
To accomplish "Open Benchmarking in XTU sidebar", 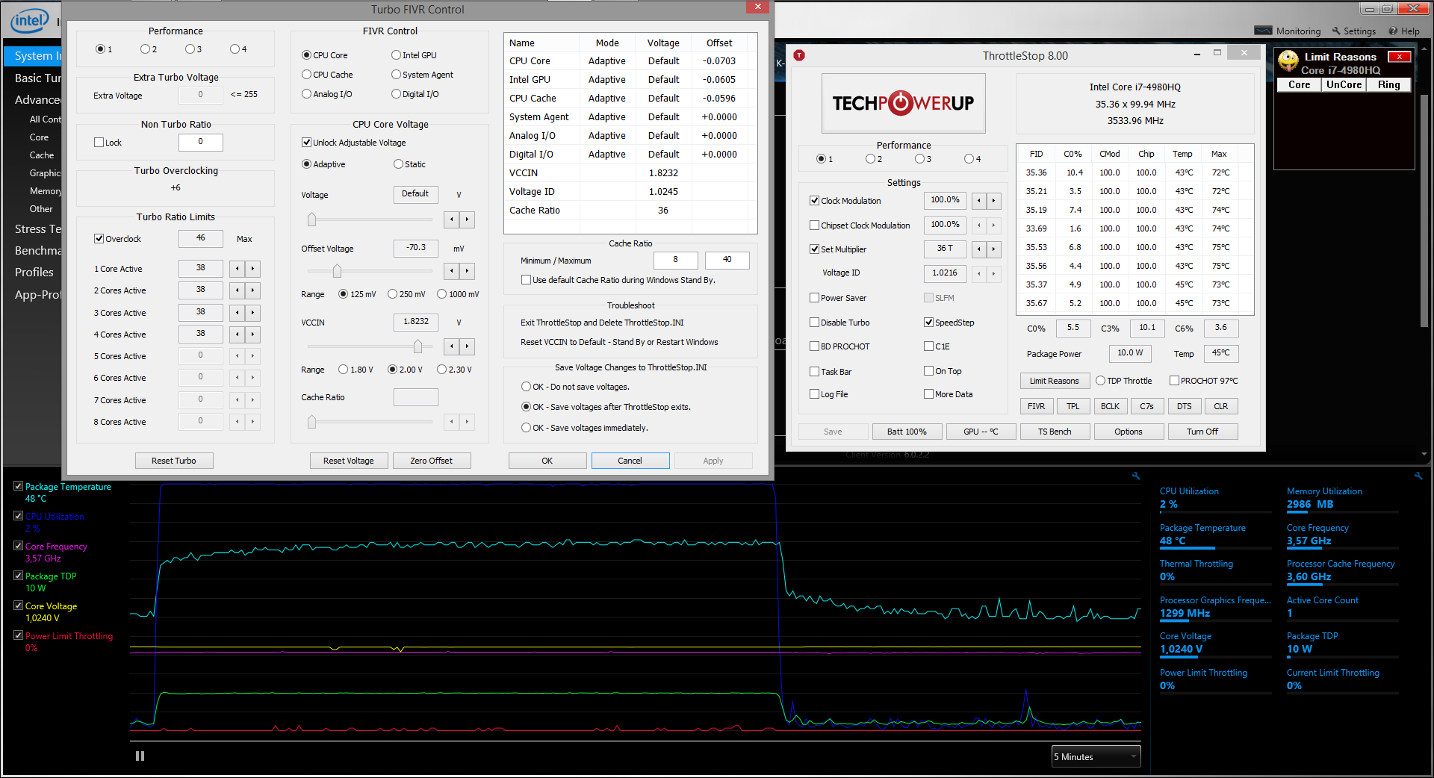I will point(37,251).
